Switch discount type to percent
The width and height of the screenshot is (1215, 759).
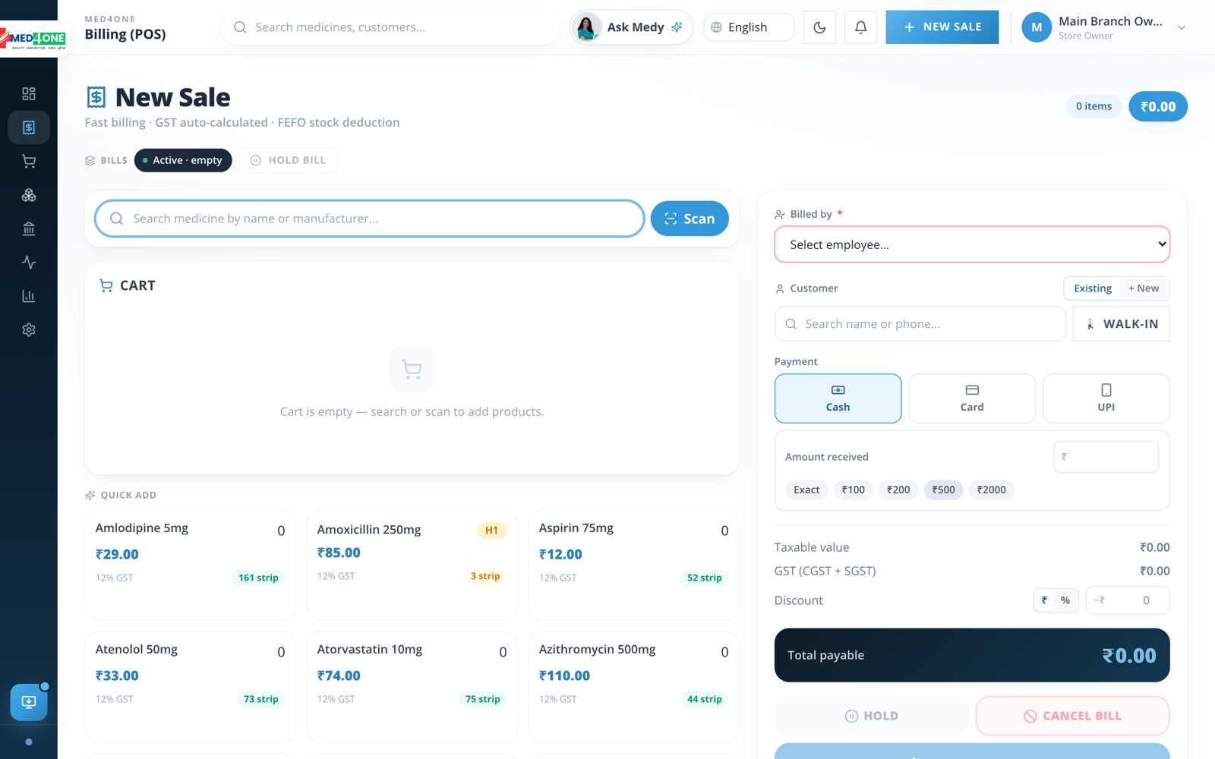pyautogui.click(x=1065, y=600)
